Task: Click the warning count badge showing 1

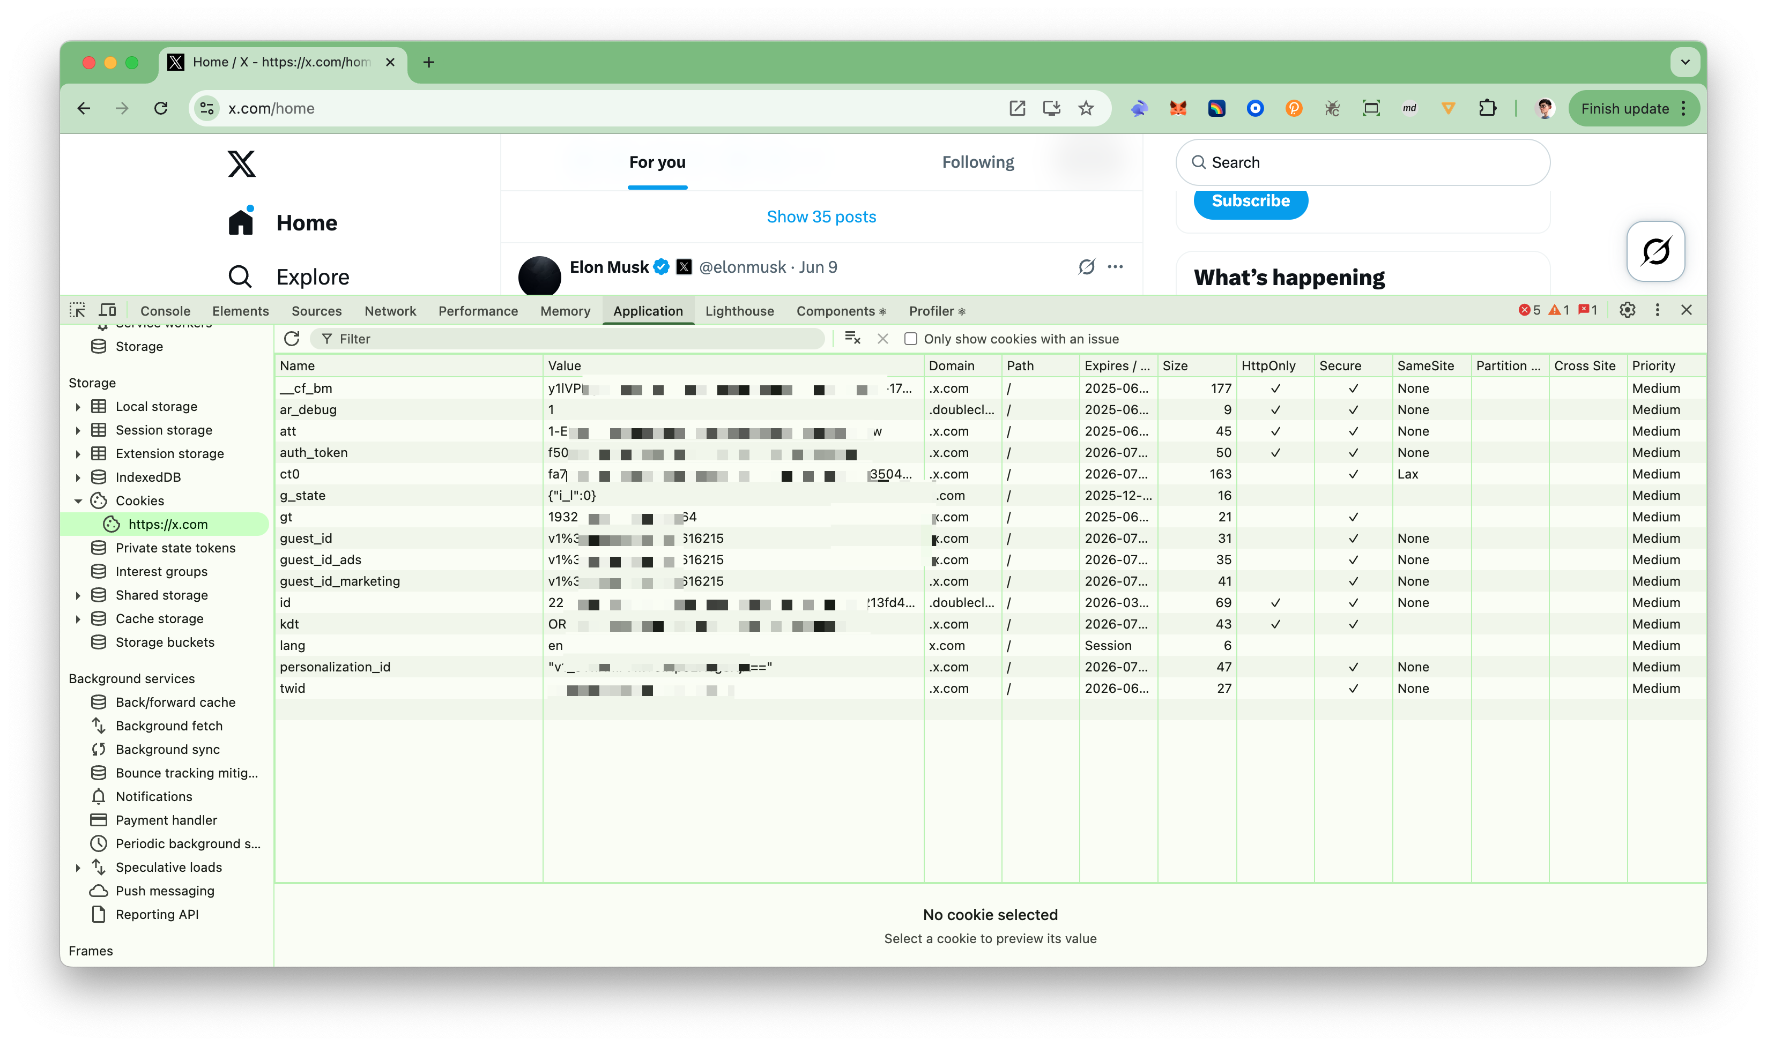Action: click(1558, 310)
